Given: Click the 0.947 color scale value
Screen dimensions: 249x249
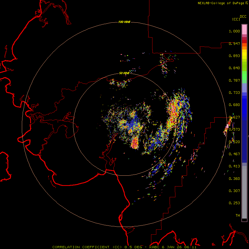Looking at the screenshot, I should [234, 43].
